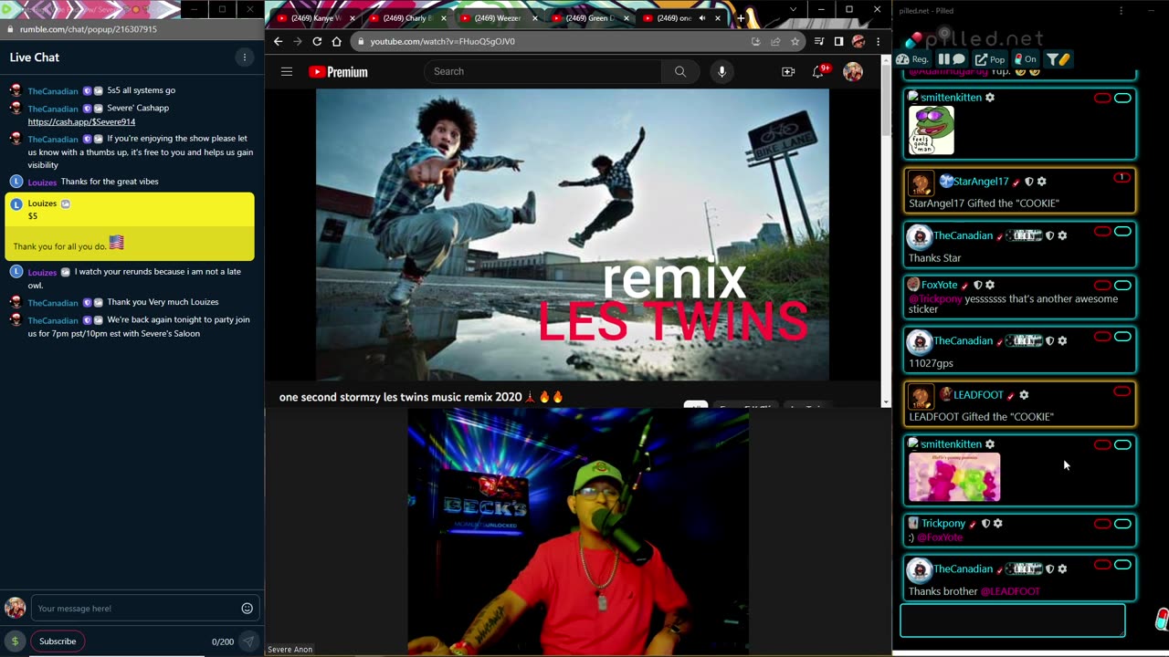
Task: Open the emoji picker in Rumble chat
Action: [247, 609]
